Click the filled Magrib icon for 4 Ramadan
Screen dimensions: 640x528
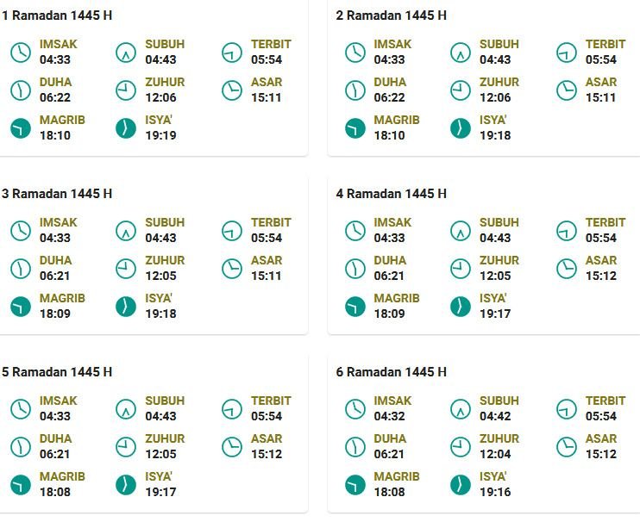[x=355, y=307]
